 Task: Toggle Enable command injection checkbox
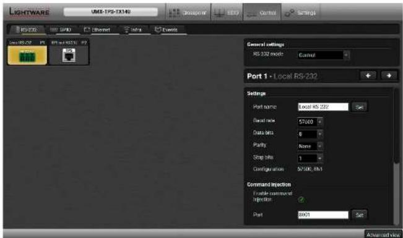pos(301,200)
